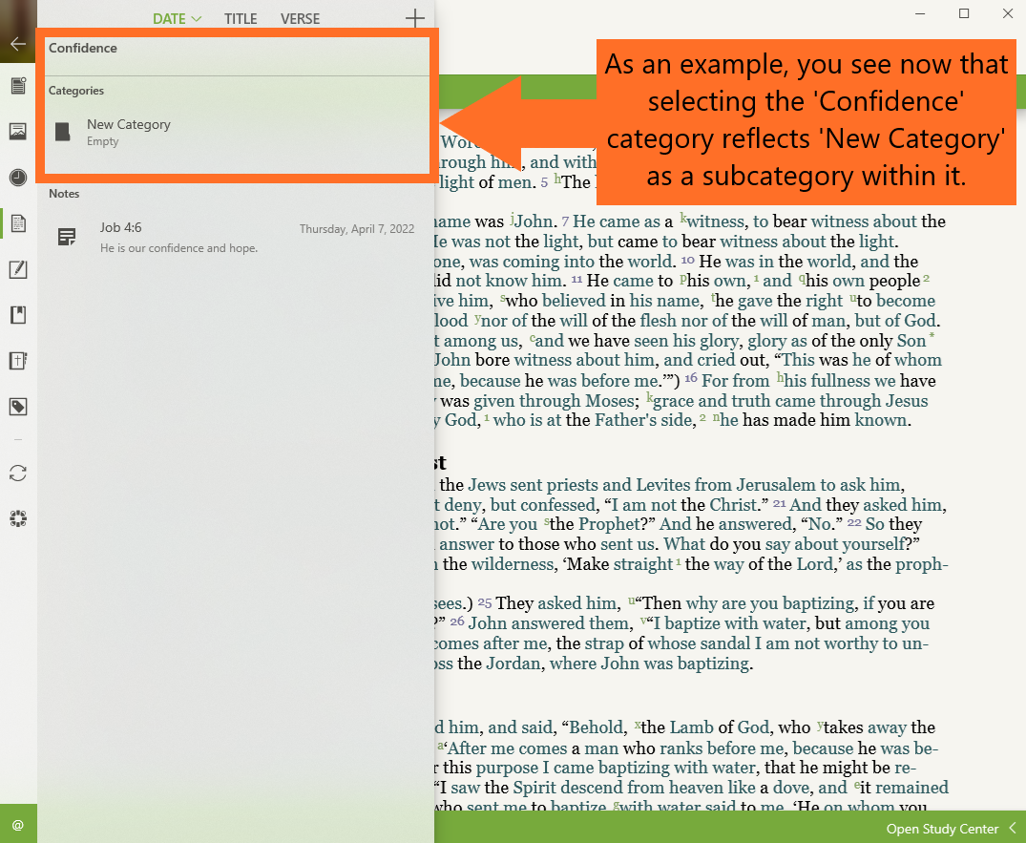The height and width of the screenshot is (843, 1026).
Task: Select the notes document sidebar icon
Action: click(x=17, y=224)
